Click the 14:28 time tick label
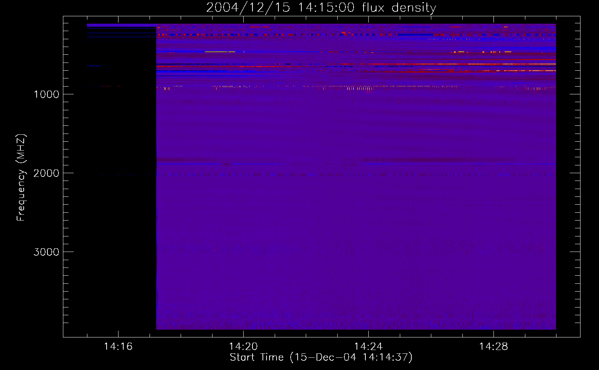This screenshot has width=599, height=370. pos(493,347)
